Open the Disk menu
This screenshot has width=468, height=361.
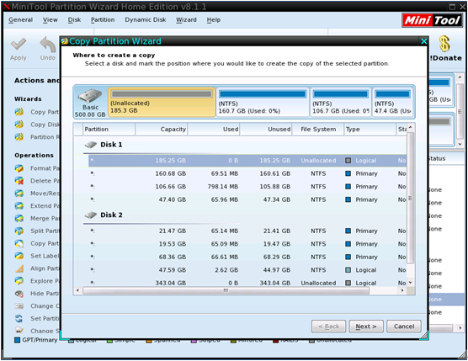point(74,20)
